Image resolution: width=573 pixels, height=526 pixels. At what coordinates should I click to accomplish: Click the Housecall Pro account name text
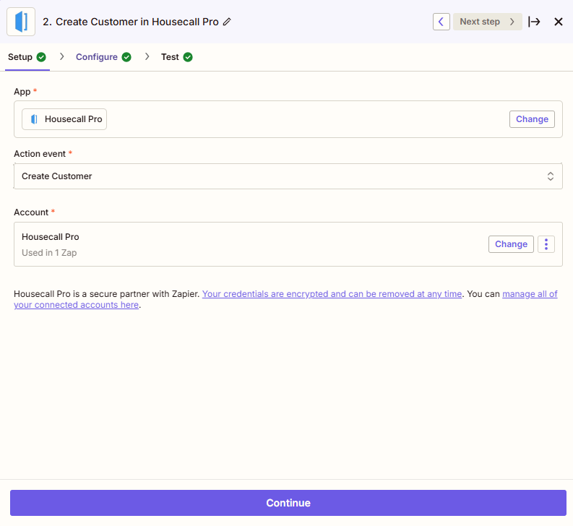point(50,237)
